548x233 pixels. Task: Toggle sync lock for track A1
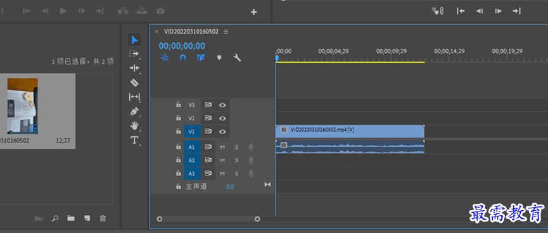[208, 147]
